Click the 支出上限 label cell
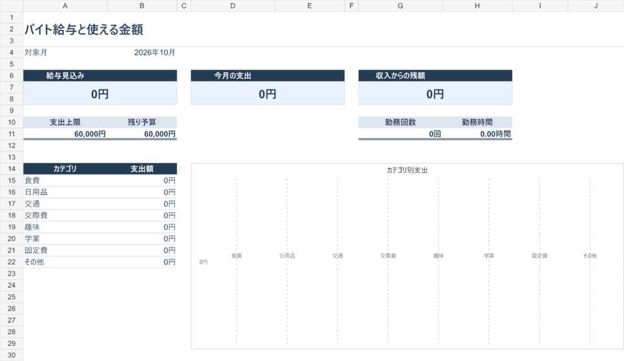 [x=65, y=123]
